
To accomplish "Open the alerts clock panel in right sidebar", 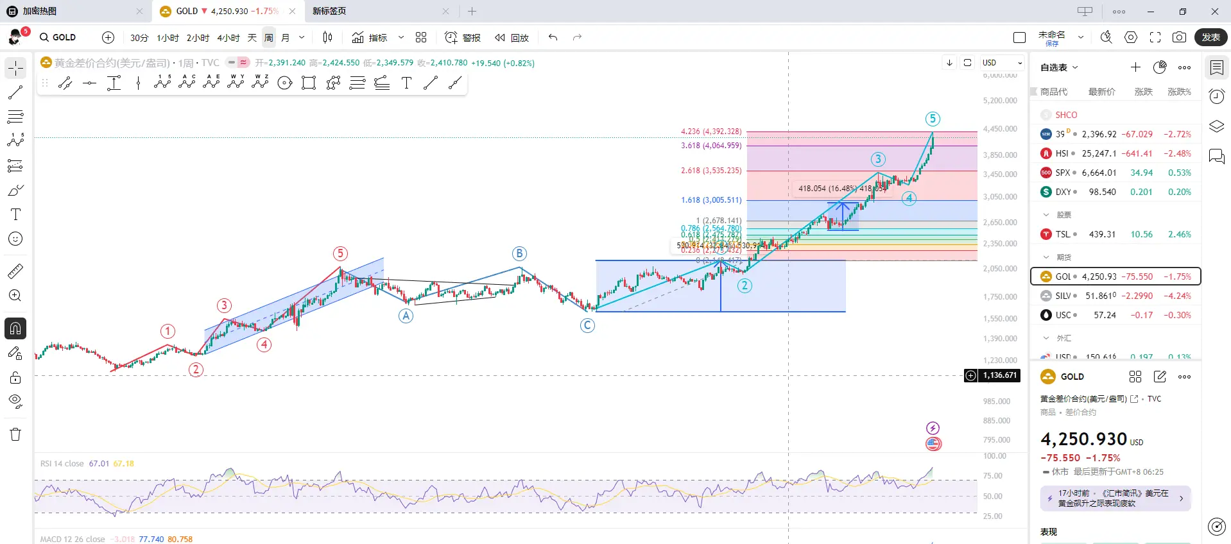I will tap(1216, 96).
